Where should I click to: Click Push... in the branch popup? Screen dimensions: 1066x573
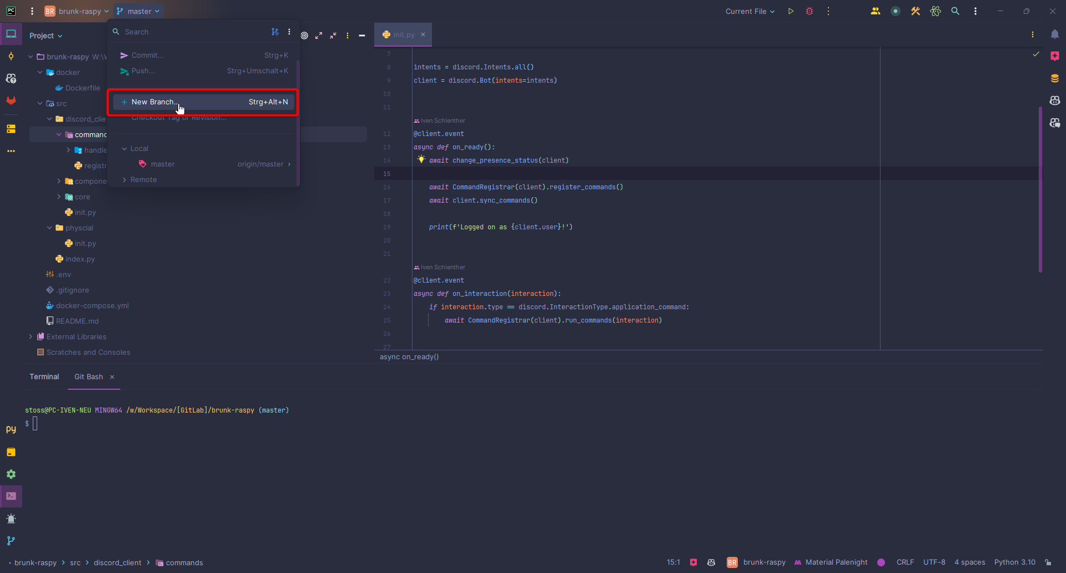143,71
